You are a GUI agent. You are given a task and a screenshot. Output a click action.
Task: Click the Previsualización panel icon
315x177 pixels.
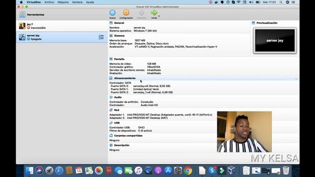253,23
